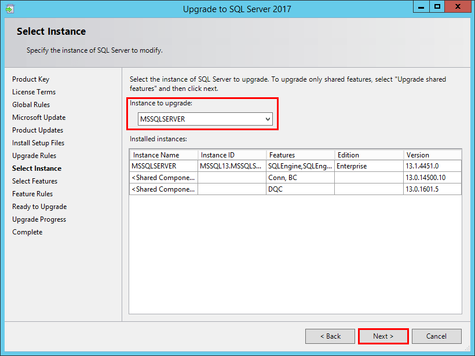The width and height of the screenshot is (475, 356).
Task: Select Global Rules step in sidebar
Action: pyautogui.click(x=31, y=105)
